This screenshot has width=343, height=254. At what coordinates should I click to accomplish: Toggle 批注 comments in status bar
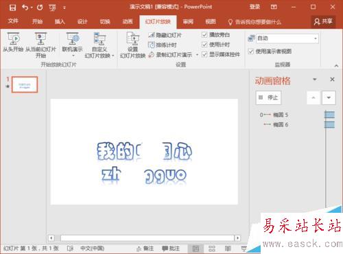coord(171,249)
